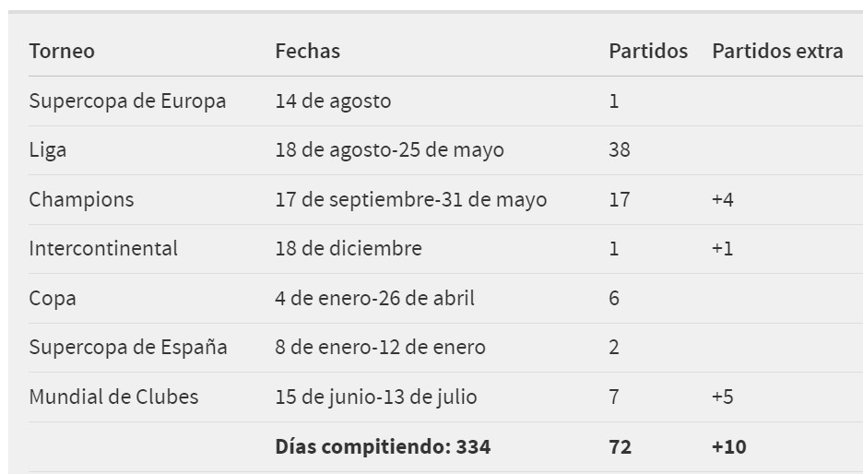This screenshot has width=863, height=474.
Task: Click the Fechas column header
Action: [x=308, y=52]
